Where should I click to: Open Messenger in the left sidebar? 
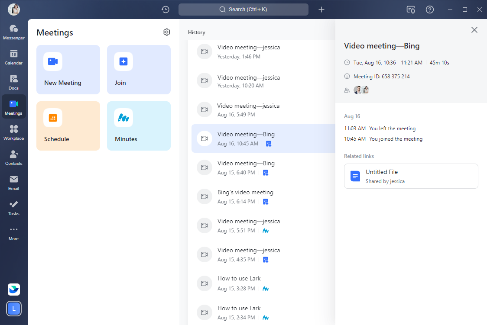pos(14,32)
